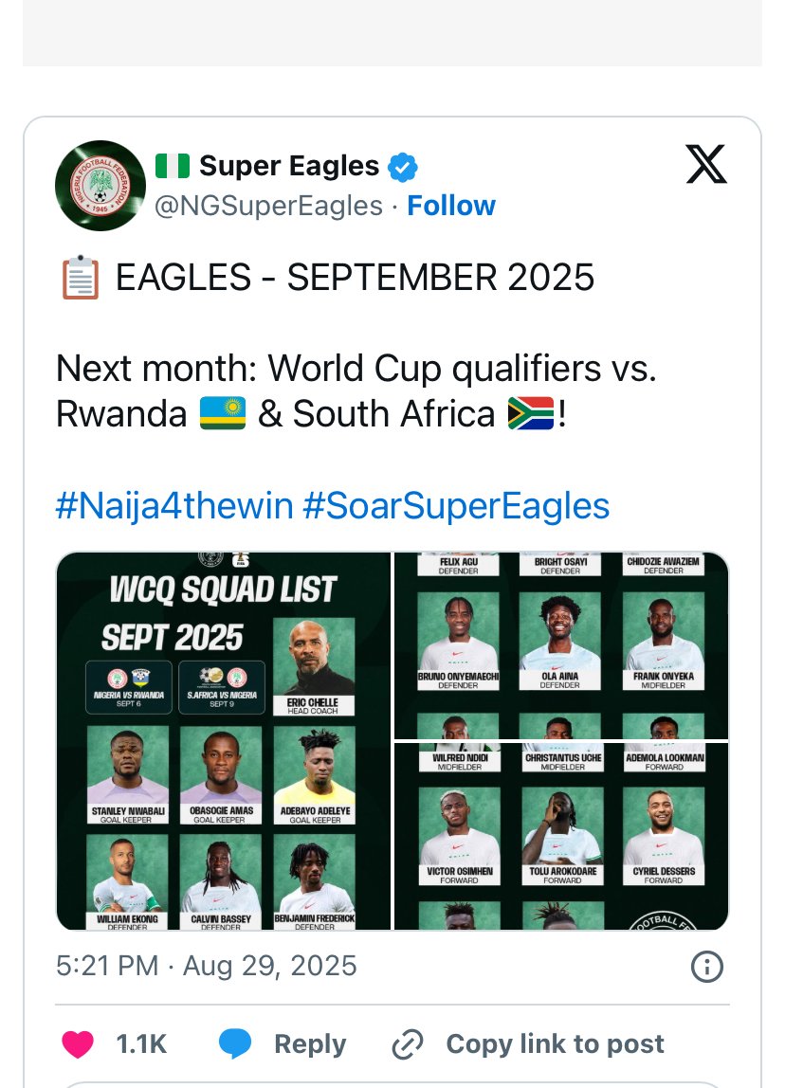The height and width of the screenshot is (1088, 785).
Task: Like the post with heart icon
Action: (x=78, y=1044)
